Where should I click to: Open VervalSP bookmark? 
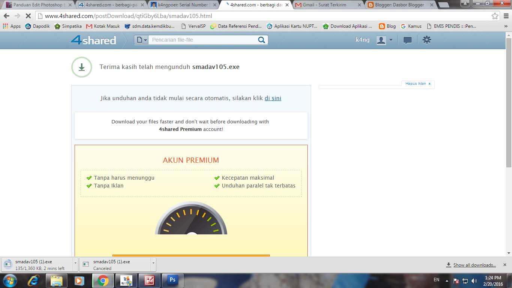click(x=193, y=26)
